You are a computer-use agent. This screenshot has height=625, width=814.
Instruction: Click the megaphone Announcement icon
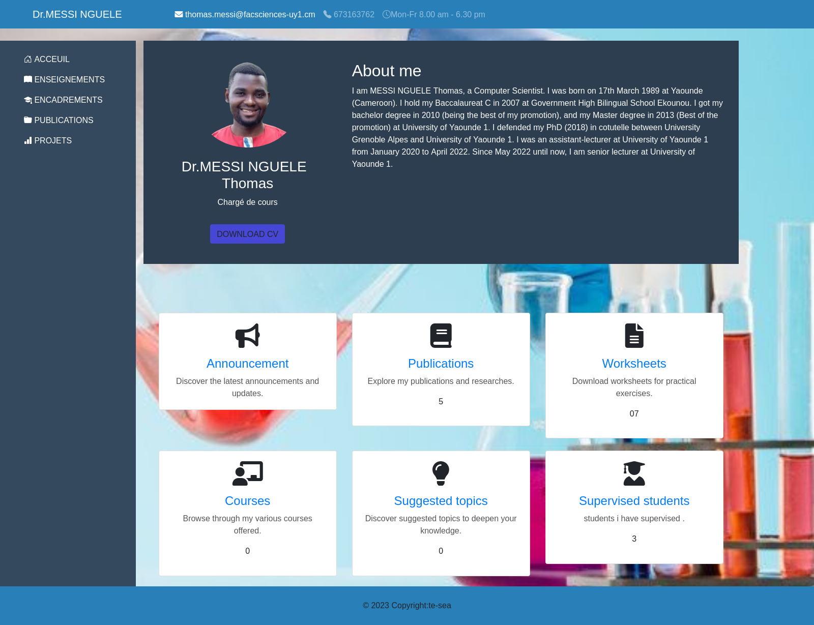click(247, 336)
